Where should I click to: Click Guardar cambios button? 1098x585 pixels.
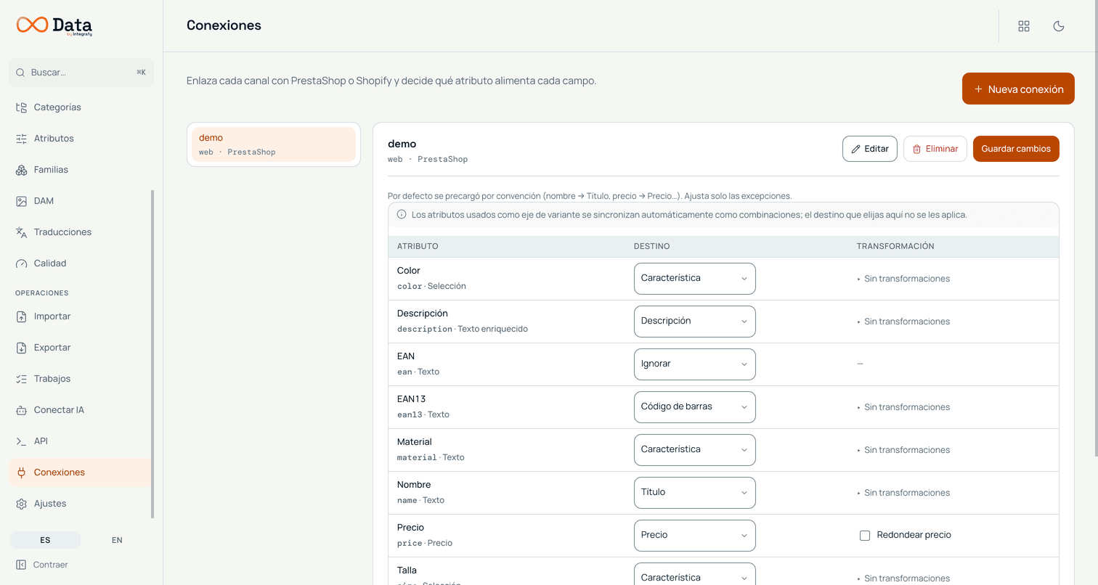pyautogui.click(x=1016, y=149)
